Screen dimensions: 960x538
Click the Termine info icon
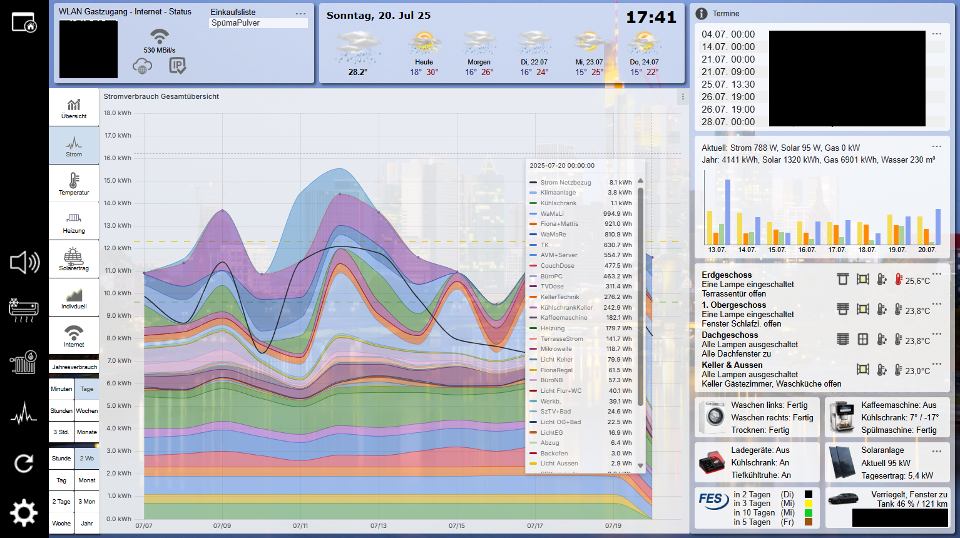[x=702, y=14]
